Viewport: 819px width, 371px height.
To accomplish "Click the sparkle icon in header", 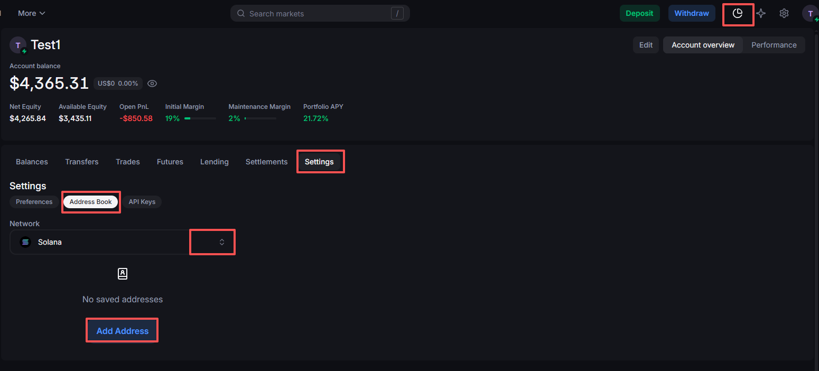I will pyautogui.click(x=761, y=13).
